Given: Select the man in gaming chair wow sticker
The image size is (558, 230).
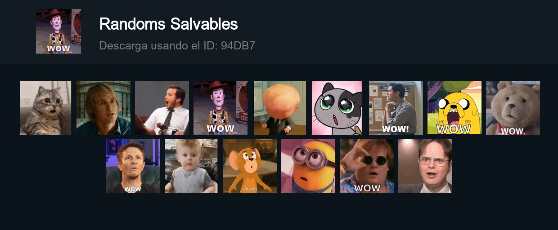Looking at the screenshot, I should pos(133,166).
